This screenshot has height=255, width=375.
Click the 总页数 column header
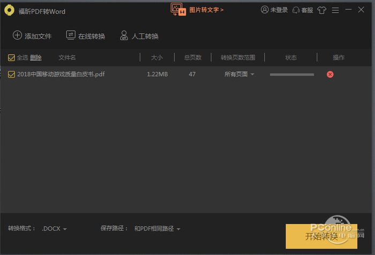pyautogui.click(x=193, y=57)
